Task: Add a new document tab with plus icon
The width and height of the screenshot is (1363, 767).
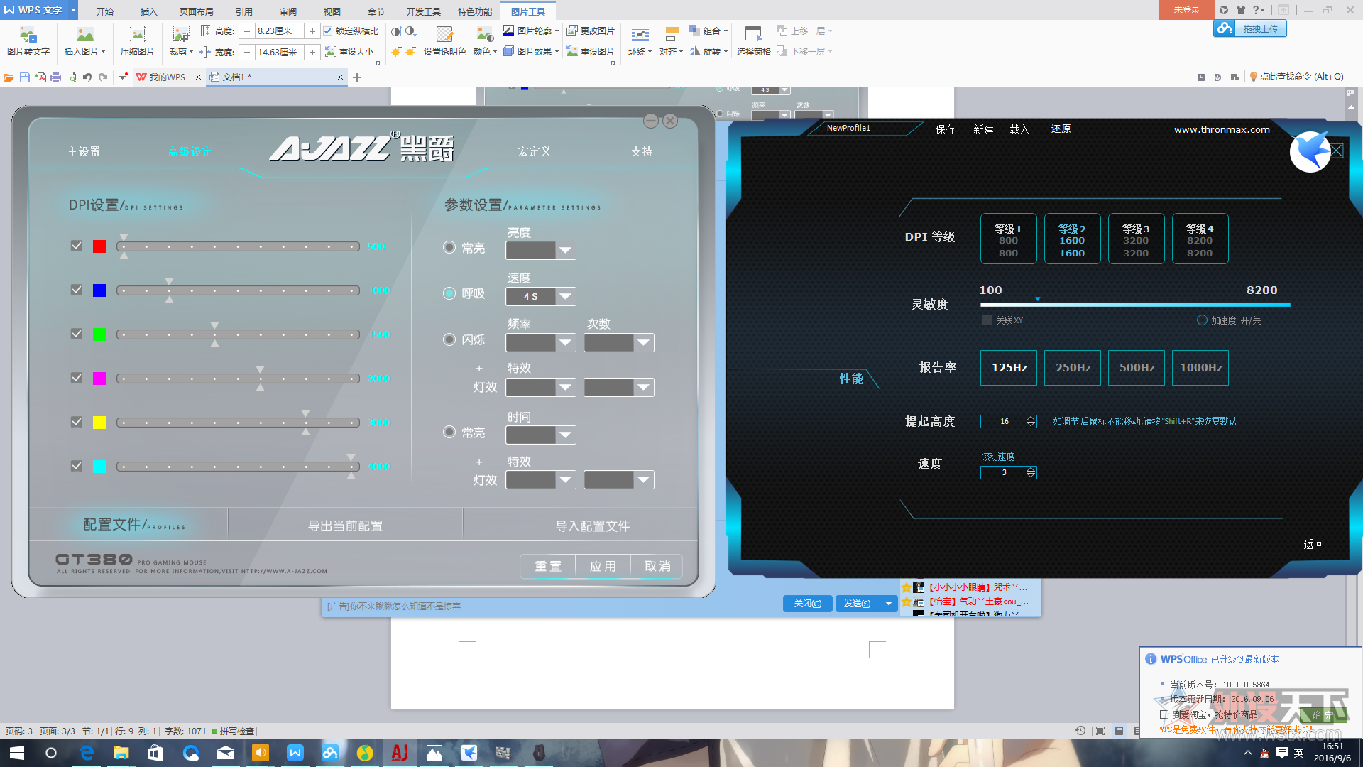Action: coord(357,77)
